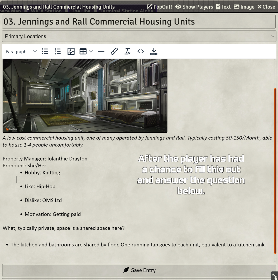278x280 pixels.
Task: Click the shared space question text
Action: tap(64, 228)
